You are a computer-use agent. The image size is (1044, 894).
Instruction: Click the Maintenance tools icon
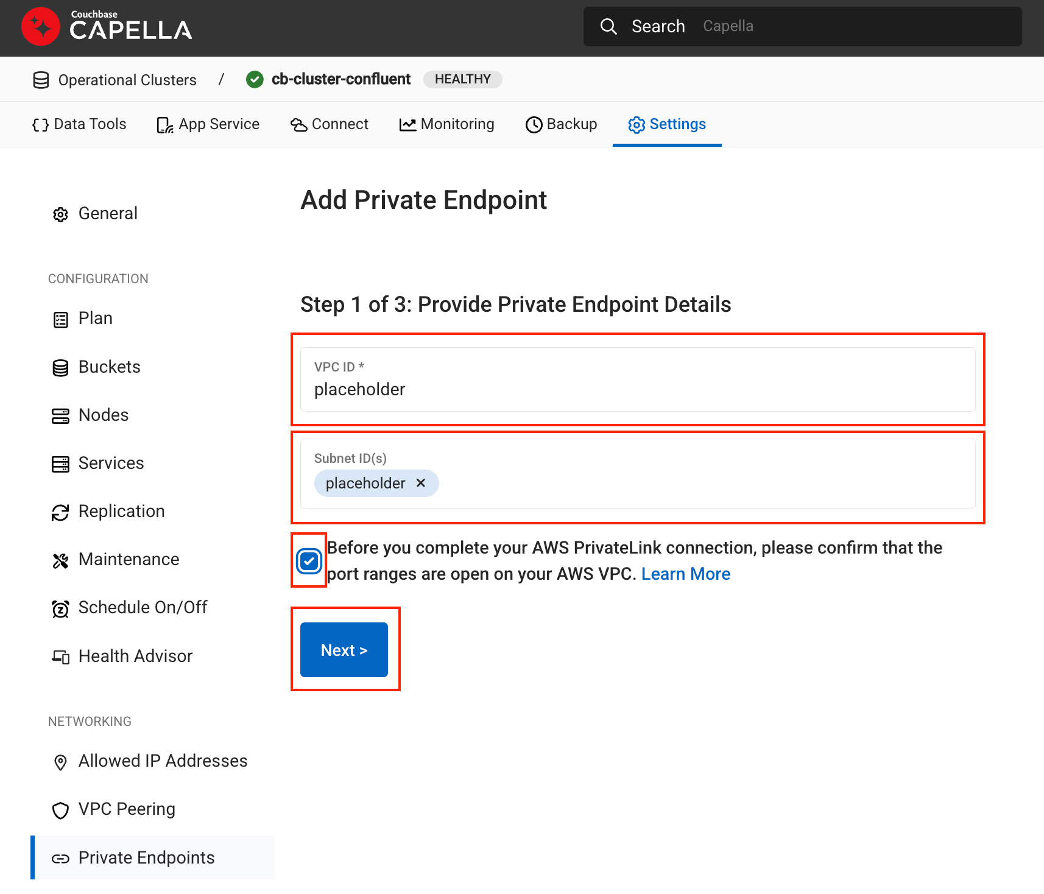click(x=60, y=560)
